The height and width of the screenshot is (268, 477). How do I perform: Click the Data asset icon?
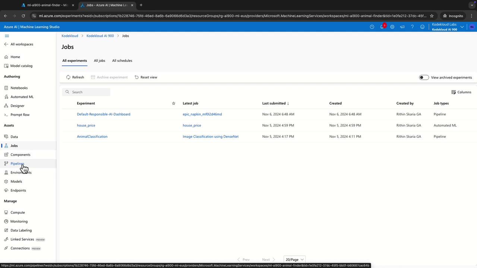[6, 137]
